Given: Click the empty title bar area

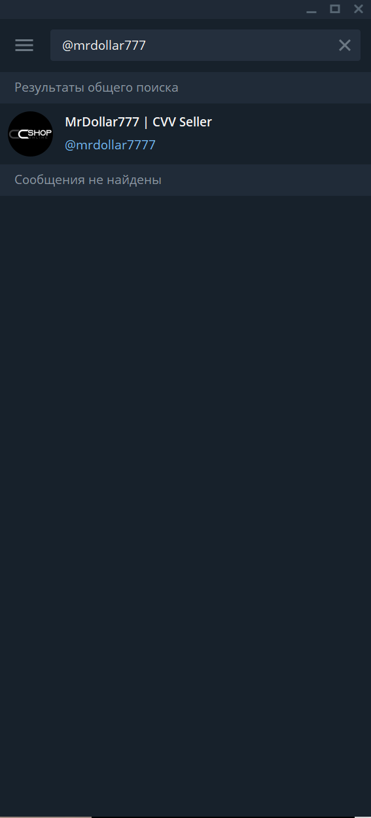Looking at the screenshot, I should 150,9.
